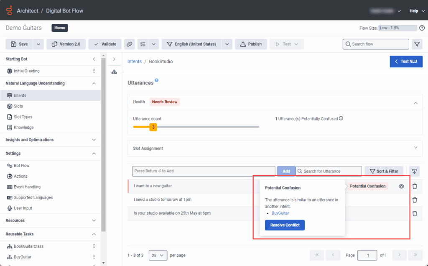Click the link icon in toolbar

tap(130, 44)
